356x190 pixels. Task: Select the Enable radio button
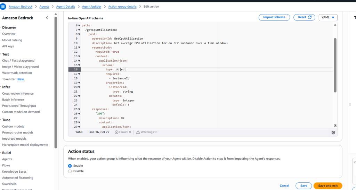coord(70,166)
